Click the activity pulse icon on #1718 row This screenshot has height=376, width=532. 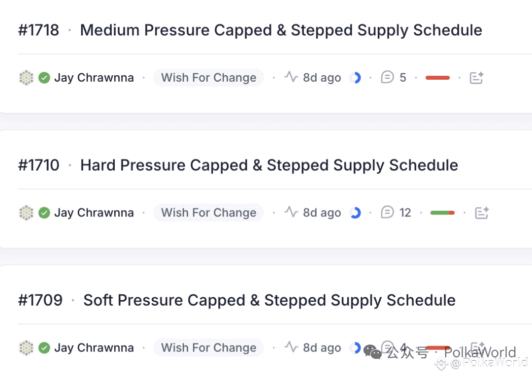click(291, 77)
